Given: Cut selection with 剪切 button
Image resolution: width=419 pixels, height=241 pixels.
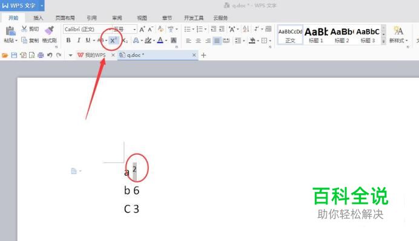Looking at the screenshot, I should [x=30, y=29].
